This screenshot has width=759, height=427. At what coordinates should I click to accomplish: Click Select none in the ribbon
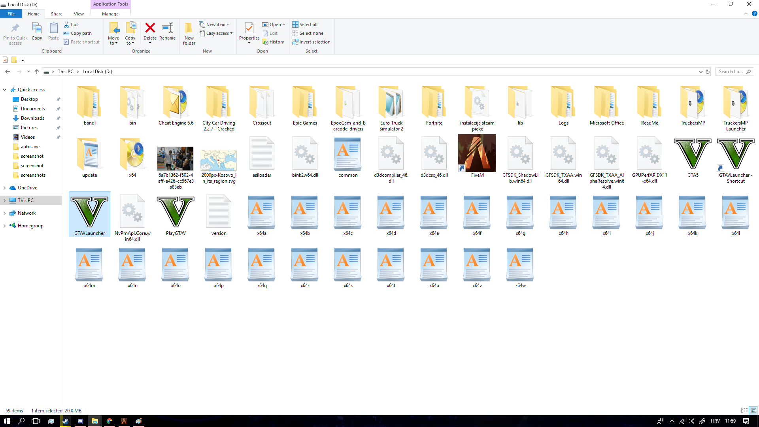[x=308, y=33]
